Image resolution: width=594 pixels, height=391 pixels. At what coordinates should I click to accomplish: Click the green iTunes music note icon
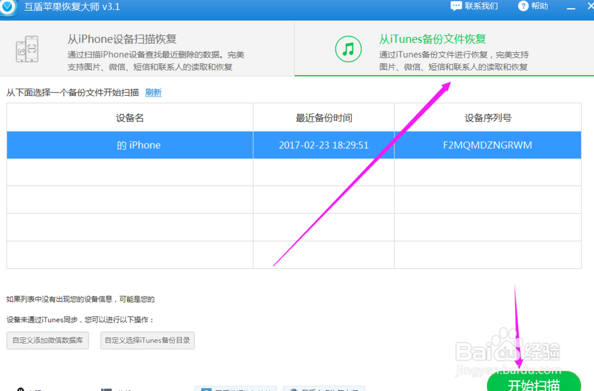coord(348,49)
